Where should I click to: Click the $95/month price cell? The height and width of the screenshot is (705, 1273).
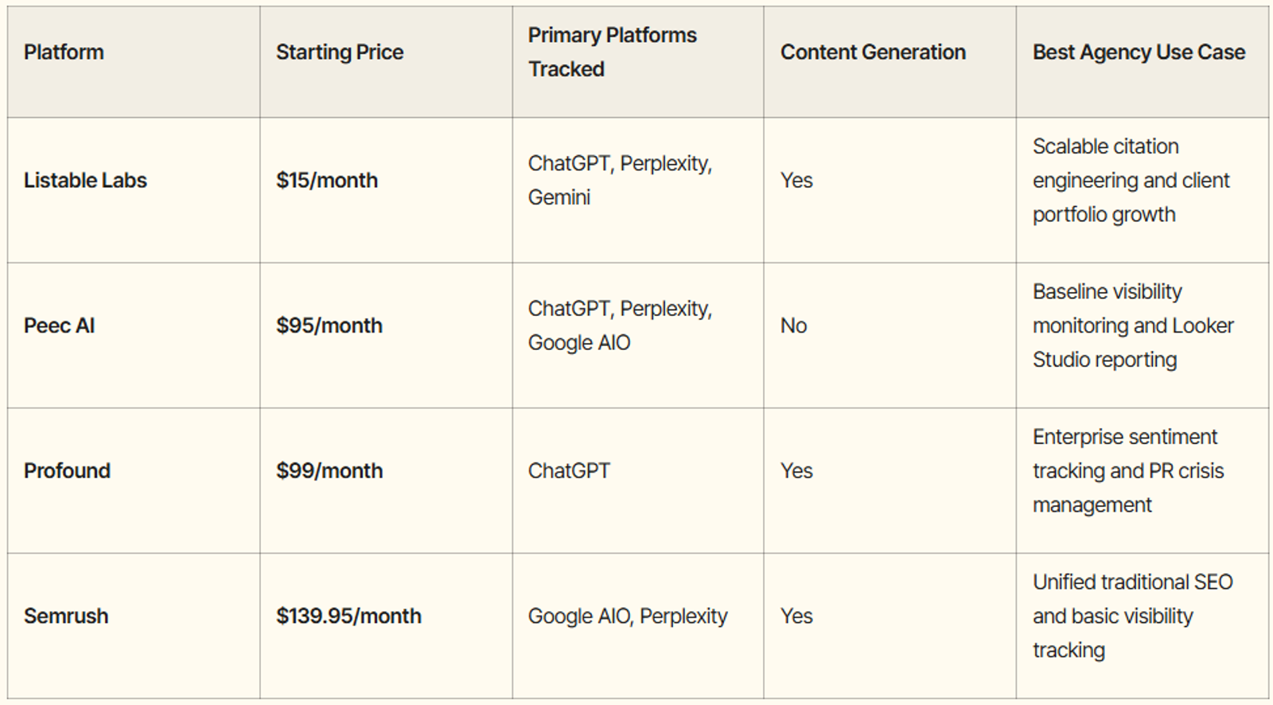click(x=329, y=326)
